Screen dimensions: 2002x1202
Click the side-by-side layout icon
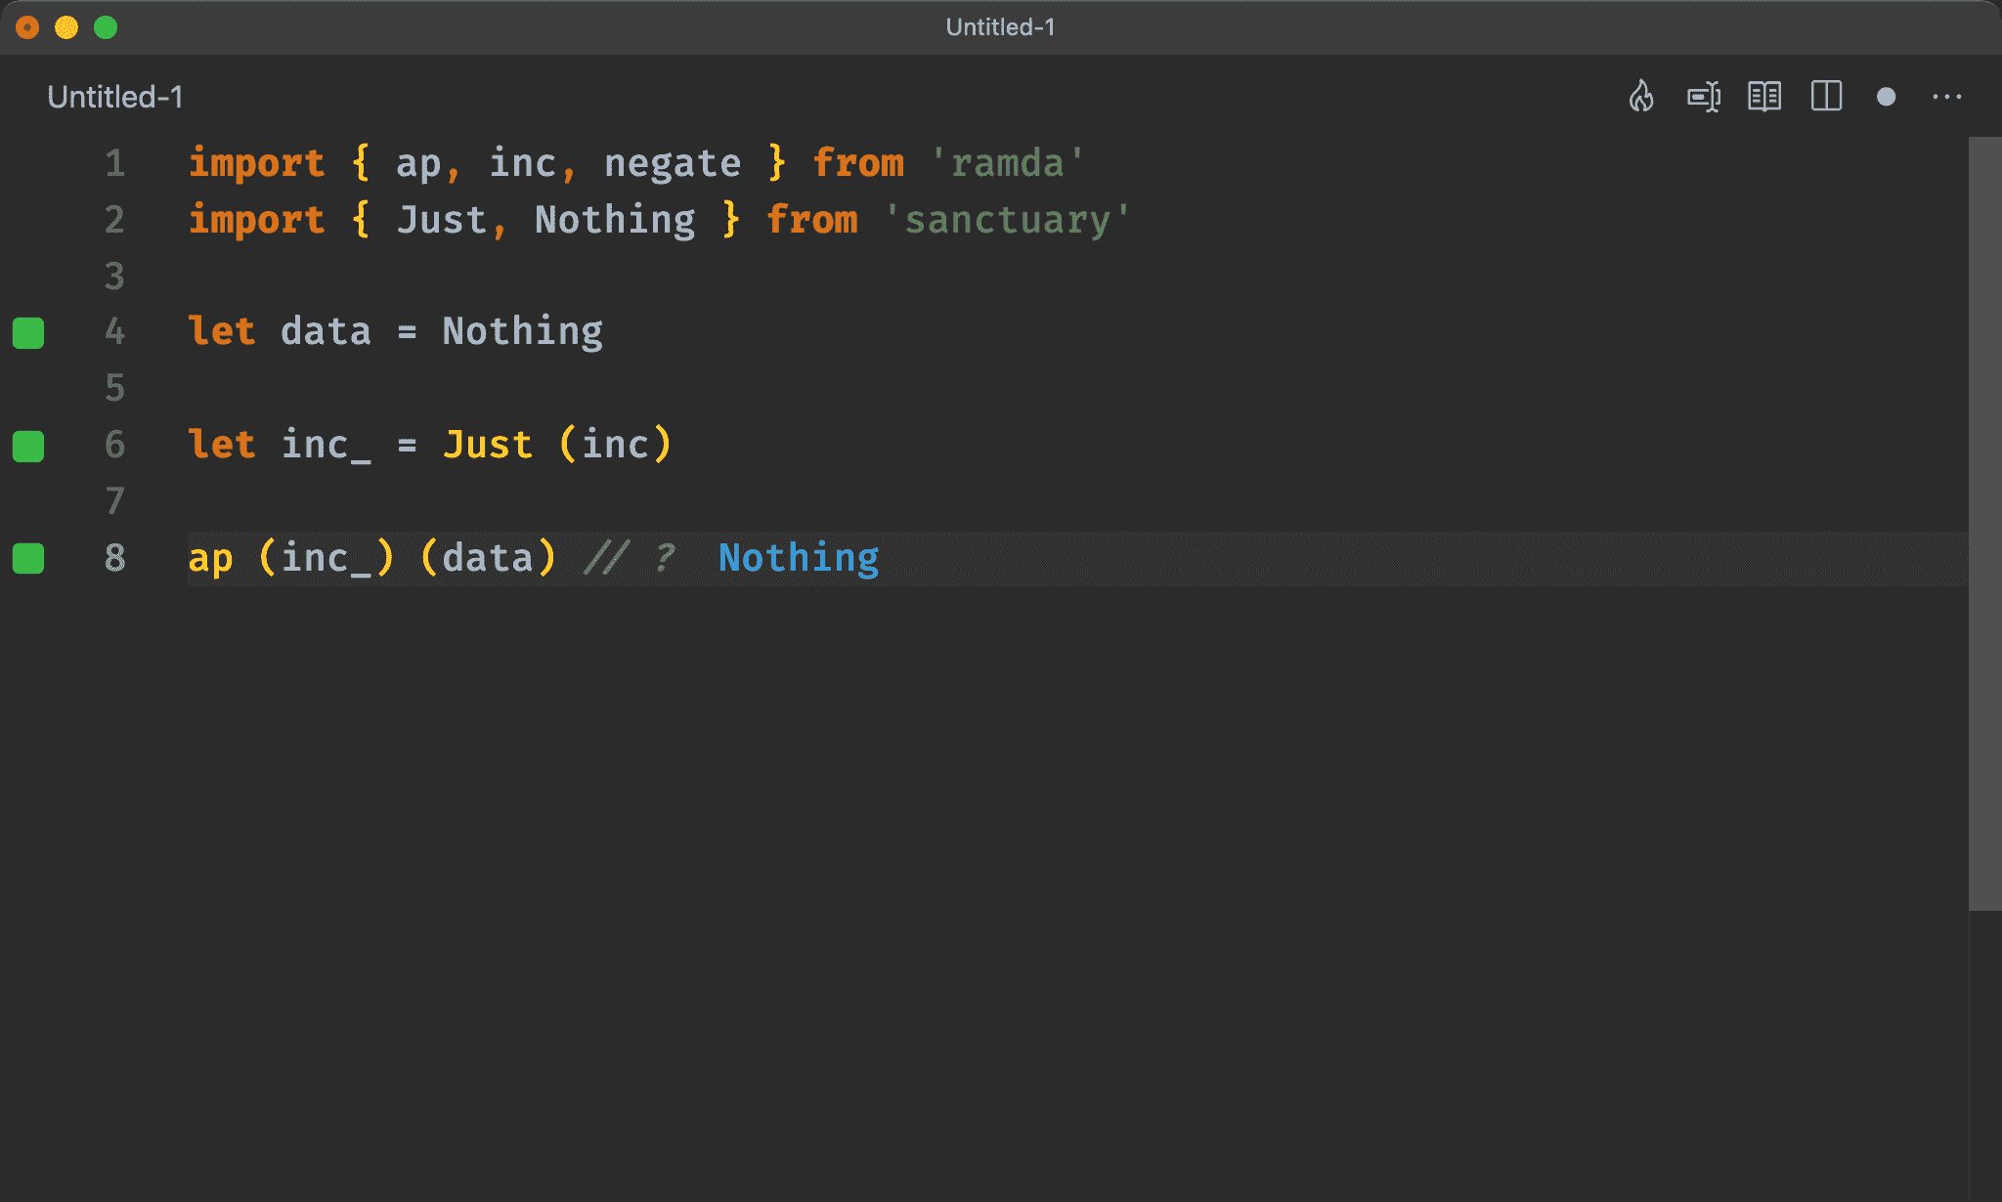[1828, 97]
